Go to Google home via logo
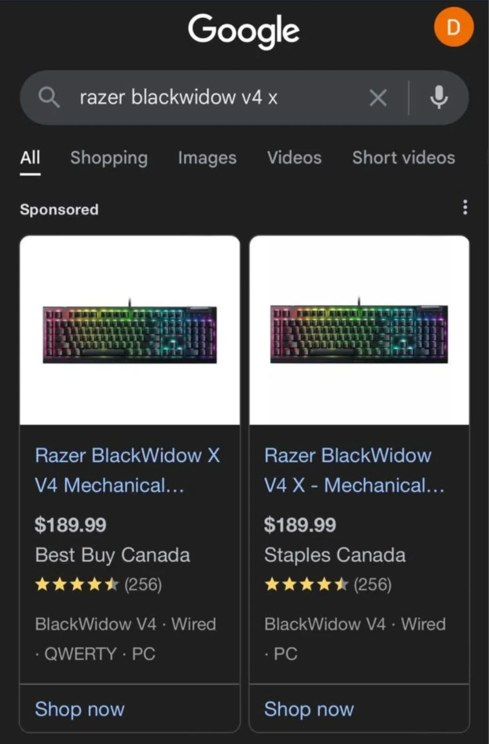 point(244,30)
